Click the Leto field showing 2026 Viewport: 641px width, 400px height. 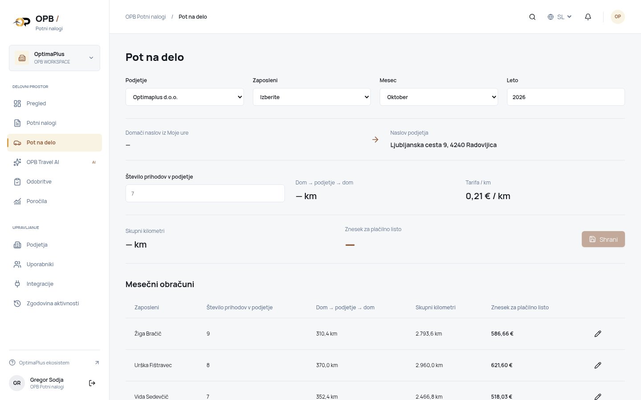click(566, 97)
